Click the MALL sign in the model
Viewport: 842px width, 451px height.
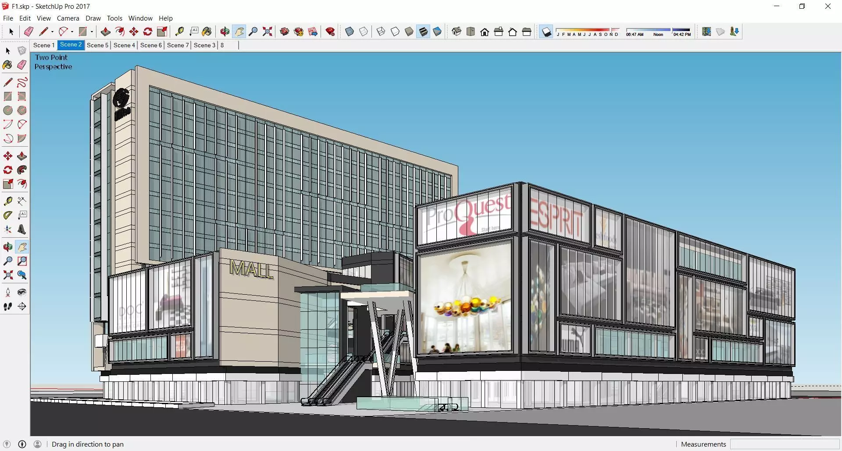pyautogui.click(x=251, y=269)
